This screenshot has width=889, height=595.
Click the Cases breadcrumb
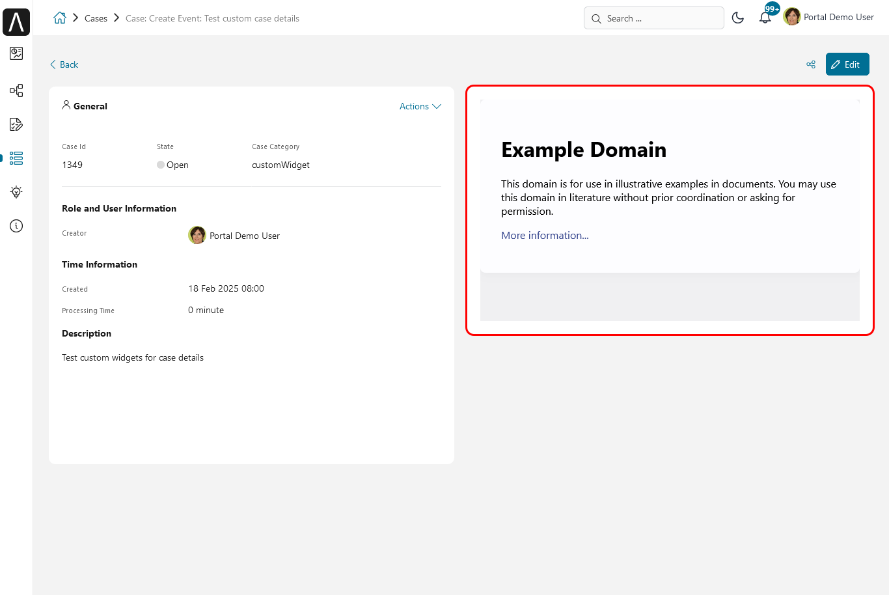(x=96, y=18)
